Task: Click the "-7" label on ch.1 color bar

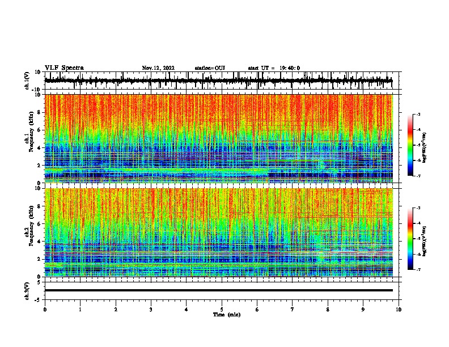Action: pos(418,176)
